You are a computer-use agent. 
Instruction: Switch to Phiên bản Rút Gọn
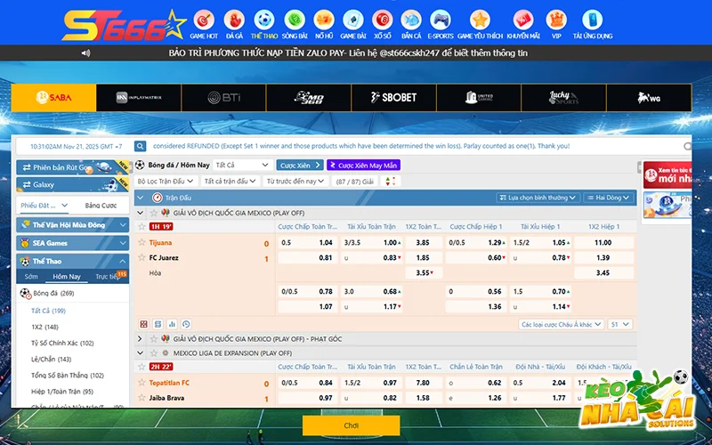point(73,167)
